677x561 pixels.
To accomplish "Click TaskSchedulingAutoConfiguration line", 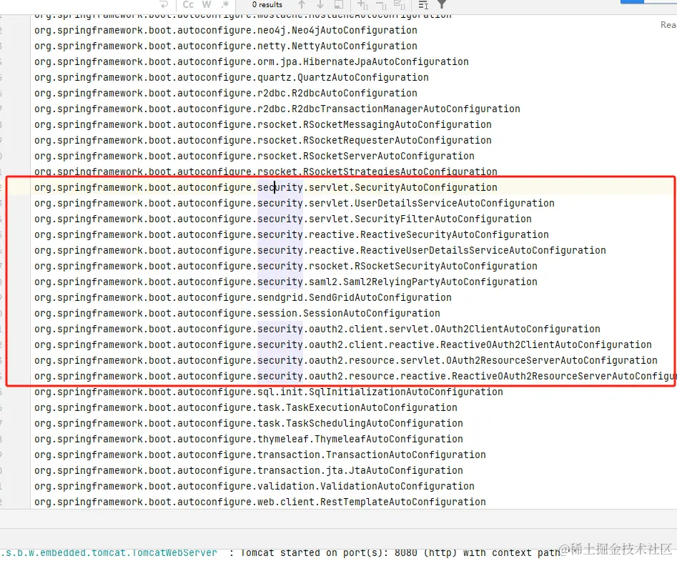I will 249,423.
